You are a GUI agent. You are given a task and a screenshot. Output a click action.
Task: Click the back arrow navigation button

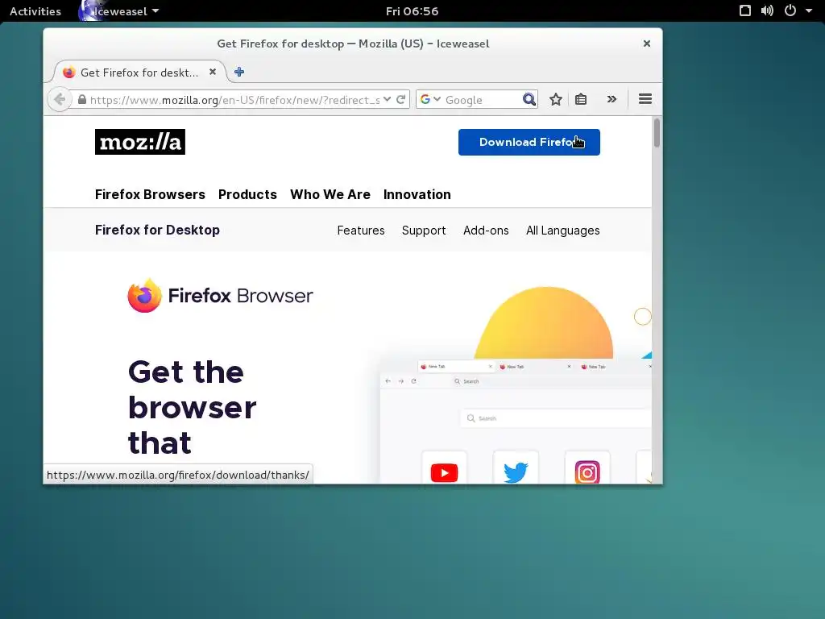point(60,99)
